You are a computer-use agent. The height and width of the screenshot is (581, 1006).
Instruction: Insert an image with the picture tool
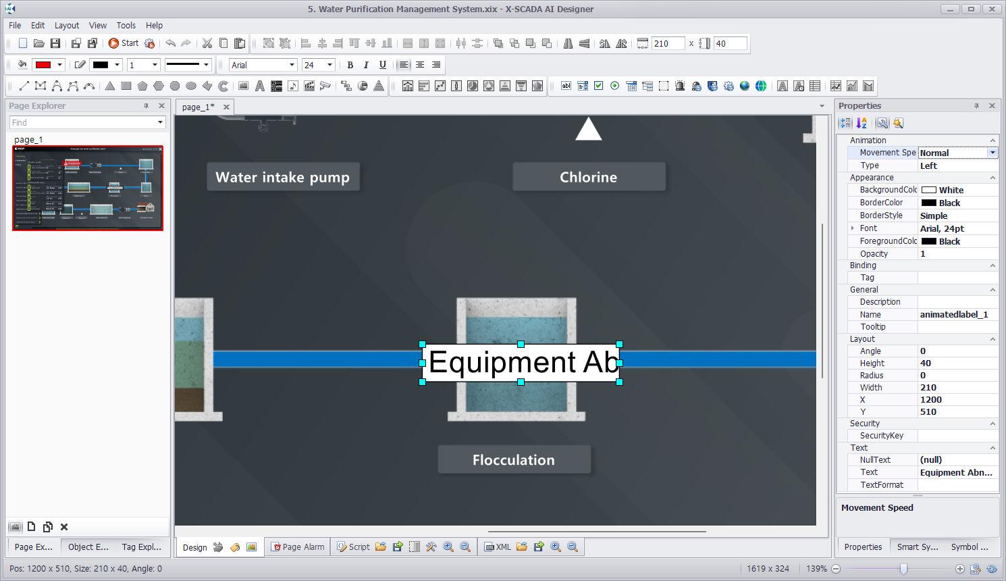coord(243,86)
